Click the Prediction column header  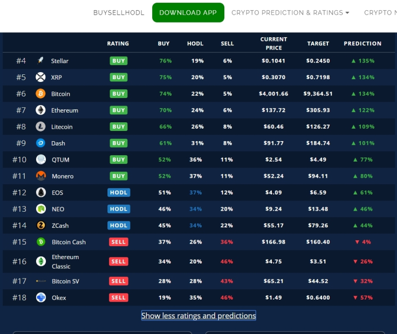click(x=362, y=44)
